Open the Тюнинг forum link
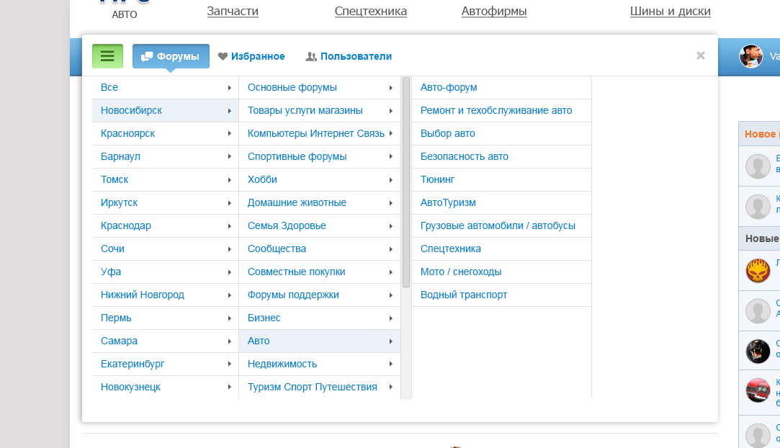Screen dimensions: 780x448 click(x=437, y=179)
